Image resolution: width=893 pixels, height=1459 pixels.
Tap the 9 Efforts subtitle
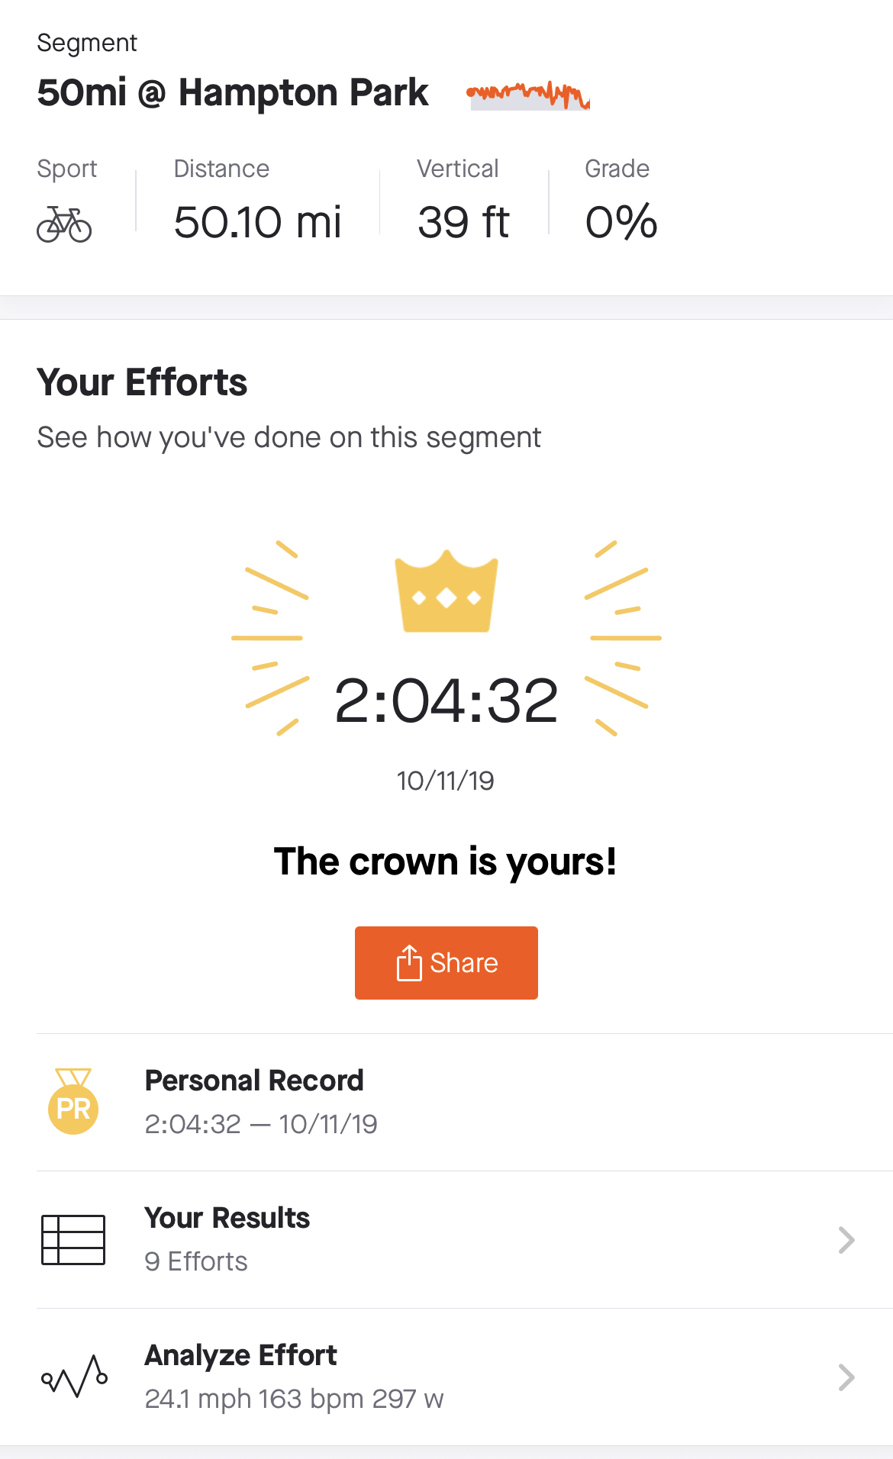[196, 1261]
